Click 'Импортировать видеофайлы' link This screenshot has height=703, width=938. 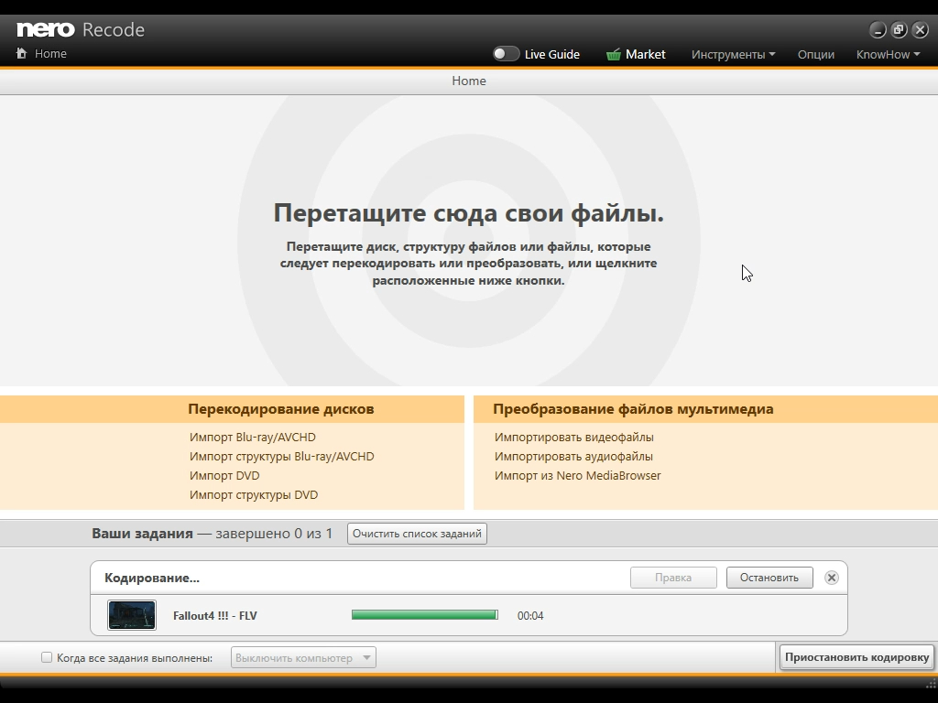point(573,437)
